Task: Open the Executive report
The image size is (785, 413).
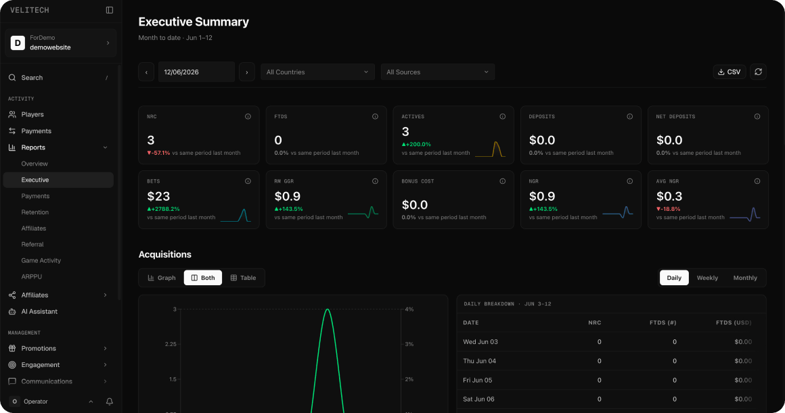Action: pyautogui.click(x=58, y=180)
